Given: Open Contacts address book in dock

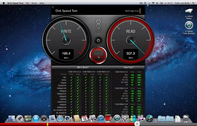Looking at the screenshot, I should pyautogui.click(x=76, y=118).
